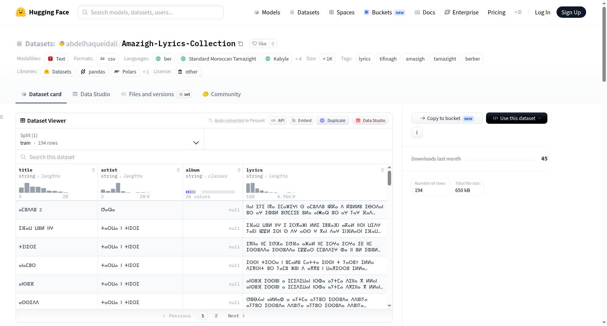Click the three-dot options button
The image size is (607, 326).
(417, 133)
